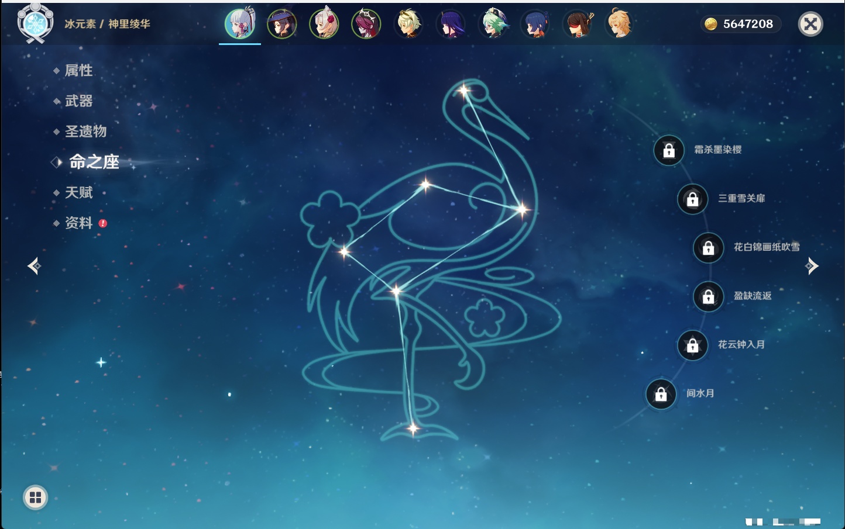Open the grid menu icon at bottom left
Screen dimensions: 845x529
[35, 497]
